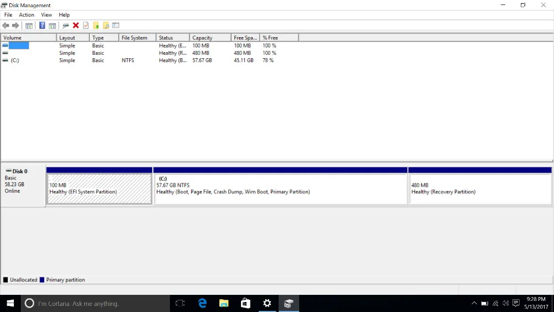Sort by the Capacity column header
Image resolution: width=554 pixels, height=312 pixels.
coord(210,38)
